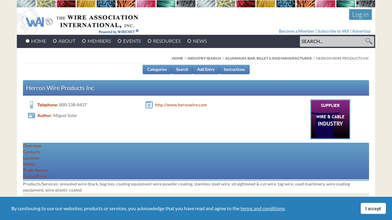Go to HOME in the breadcrumb

(177, 58)
